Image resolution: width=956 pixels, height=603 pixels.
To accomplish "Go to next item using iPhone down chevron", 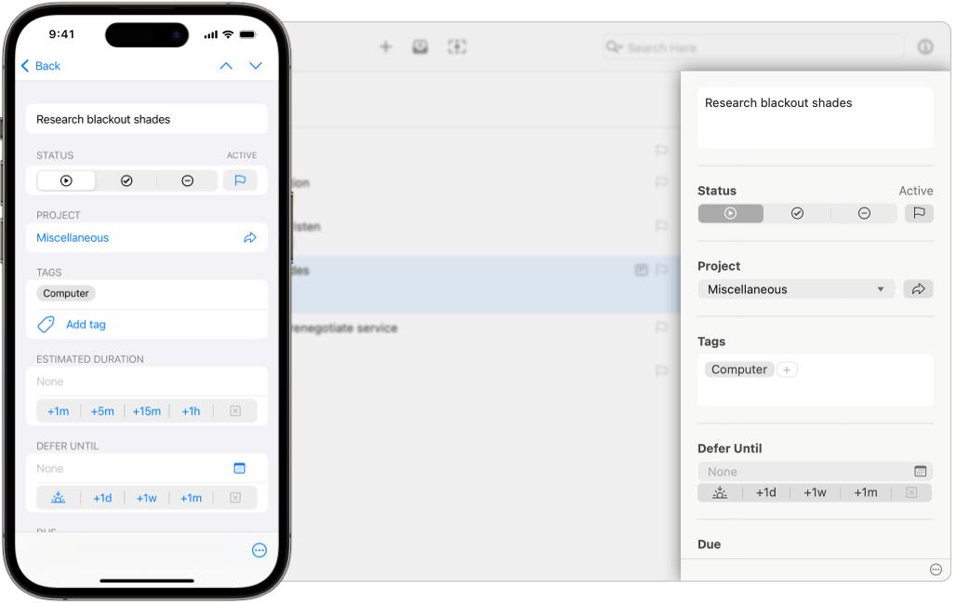I will click(x=256, y=66).
